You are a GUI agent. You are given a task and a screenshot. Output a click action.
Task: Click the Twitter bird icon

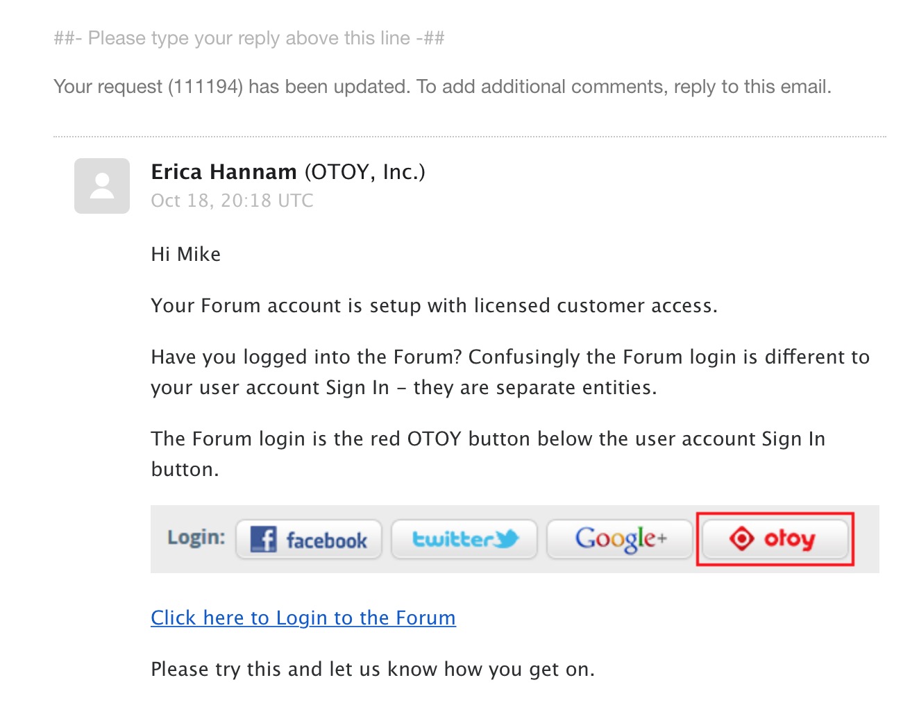coord(507,538)
